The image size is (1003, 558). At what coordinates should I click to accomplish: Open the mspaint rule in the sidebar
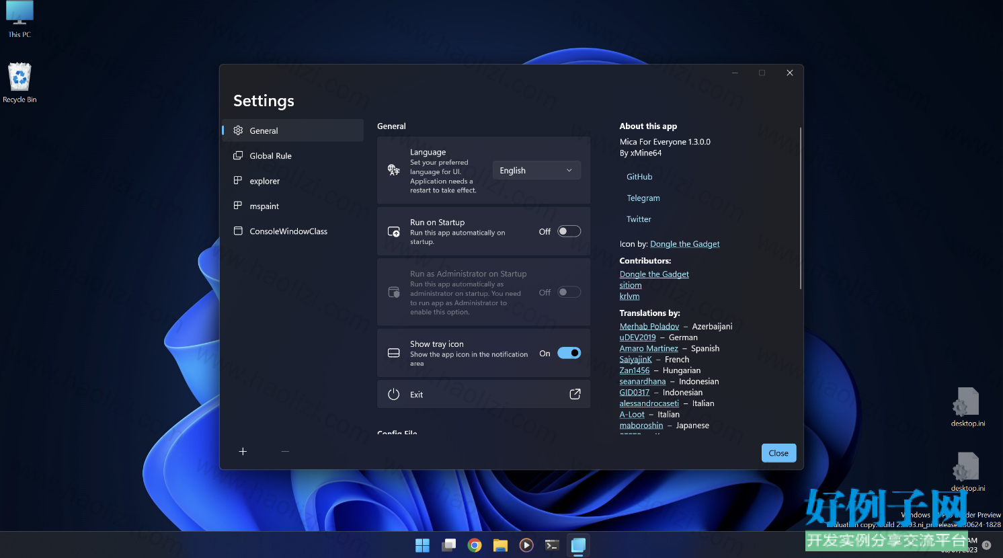293,206
